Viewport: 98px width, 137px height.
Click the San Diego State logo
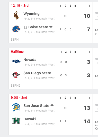[16, 75]
